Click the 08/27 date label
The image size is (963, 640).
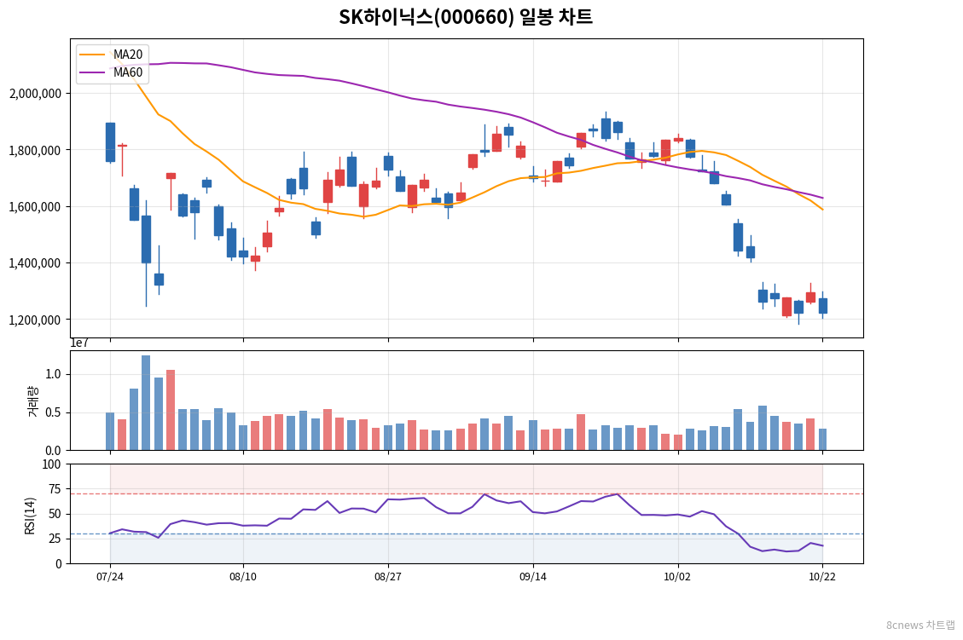click(x=388, y=577)
